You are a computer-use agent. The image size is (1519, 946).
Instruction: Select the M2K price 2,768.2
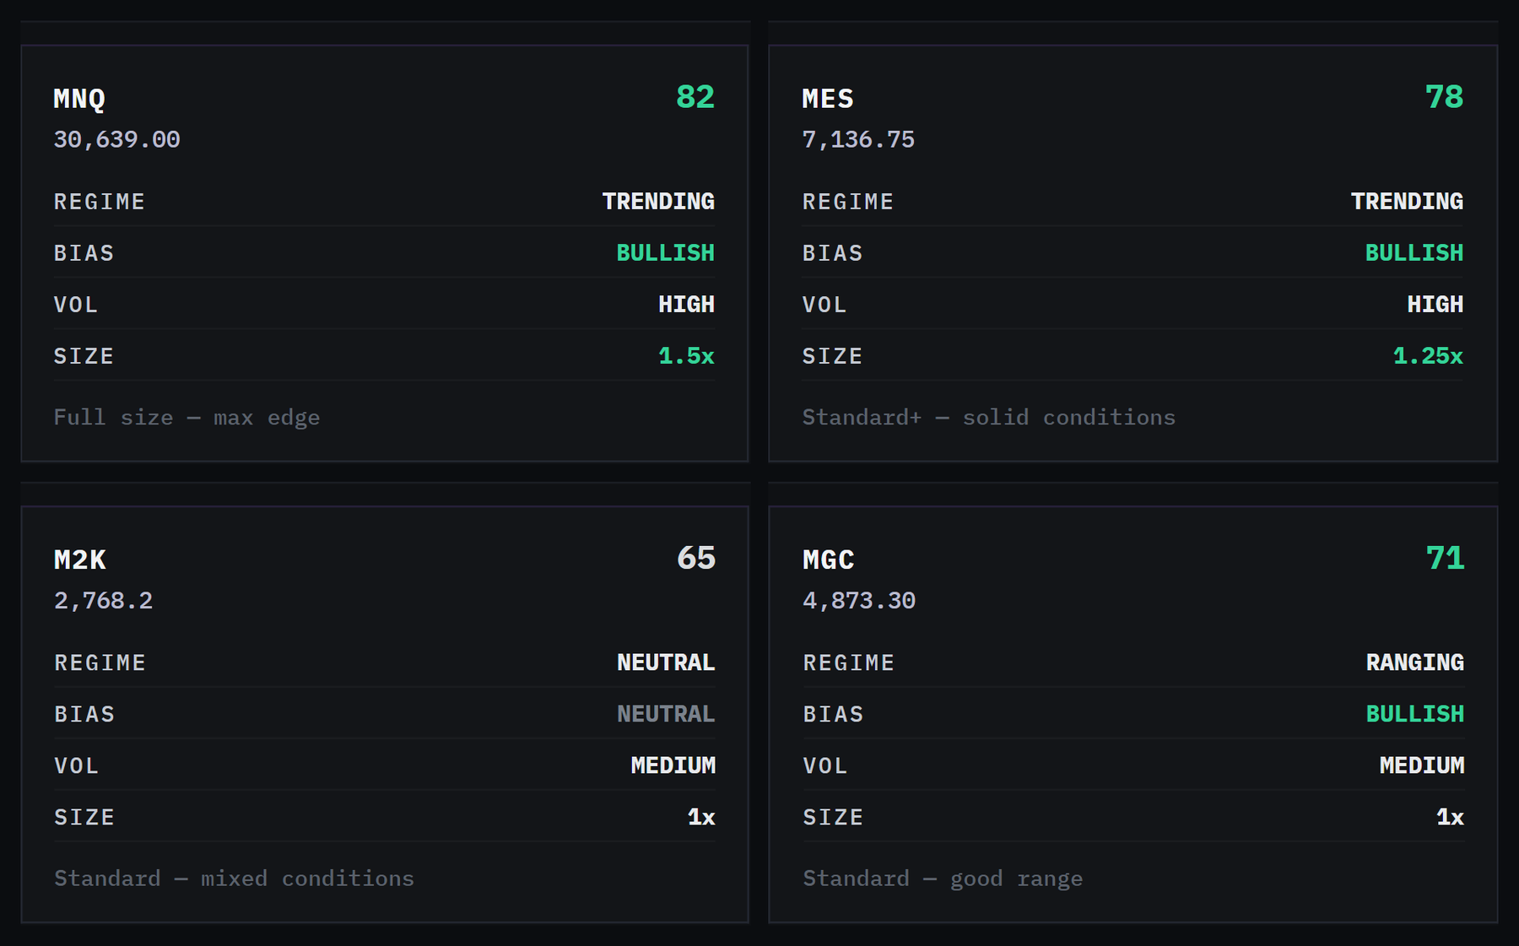pyautogui.click(x=104, y=601)
